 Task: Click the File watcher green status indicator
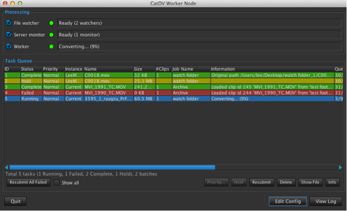pyautogui.click(x=52, y=23)
